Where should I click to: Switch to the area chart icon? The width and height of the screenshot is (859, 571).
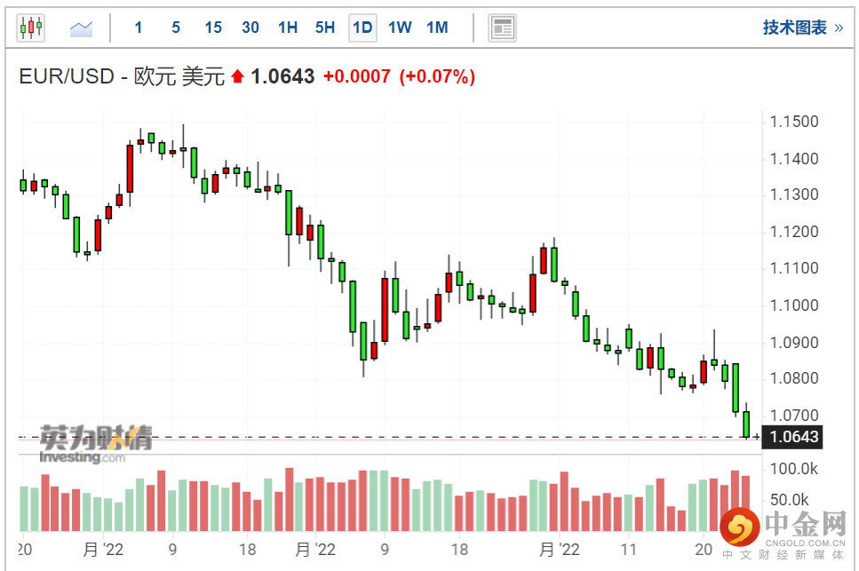pyautogui.click(x=82, y=28)
